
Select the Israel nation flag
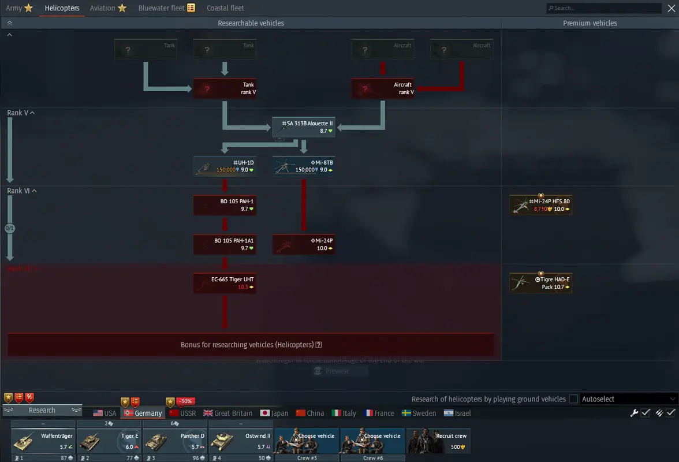pyautogui.click(x=457, y=413)
